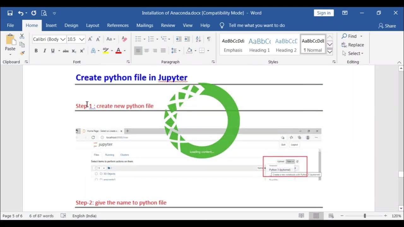404x227 pixels.
Task: Clear all formatting with the eraser icon
Action: (x=124, y=39)
